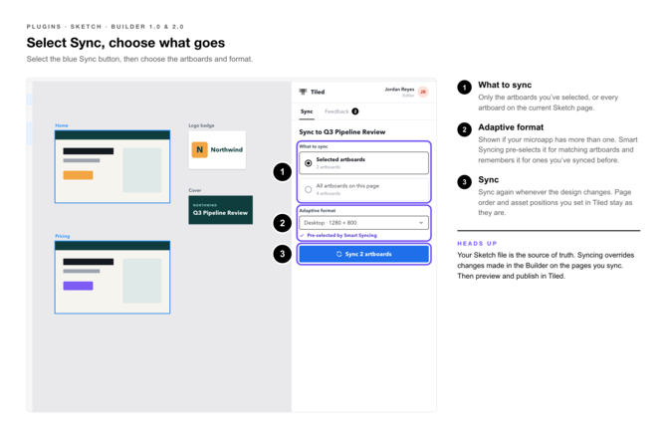The width and height of the screenshot is (667, 429).
Task: Click the 'HEADS UP' label
Action: 477,243
